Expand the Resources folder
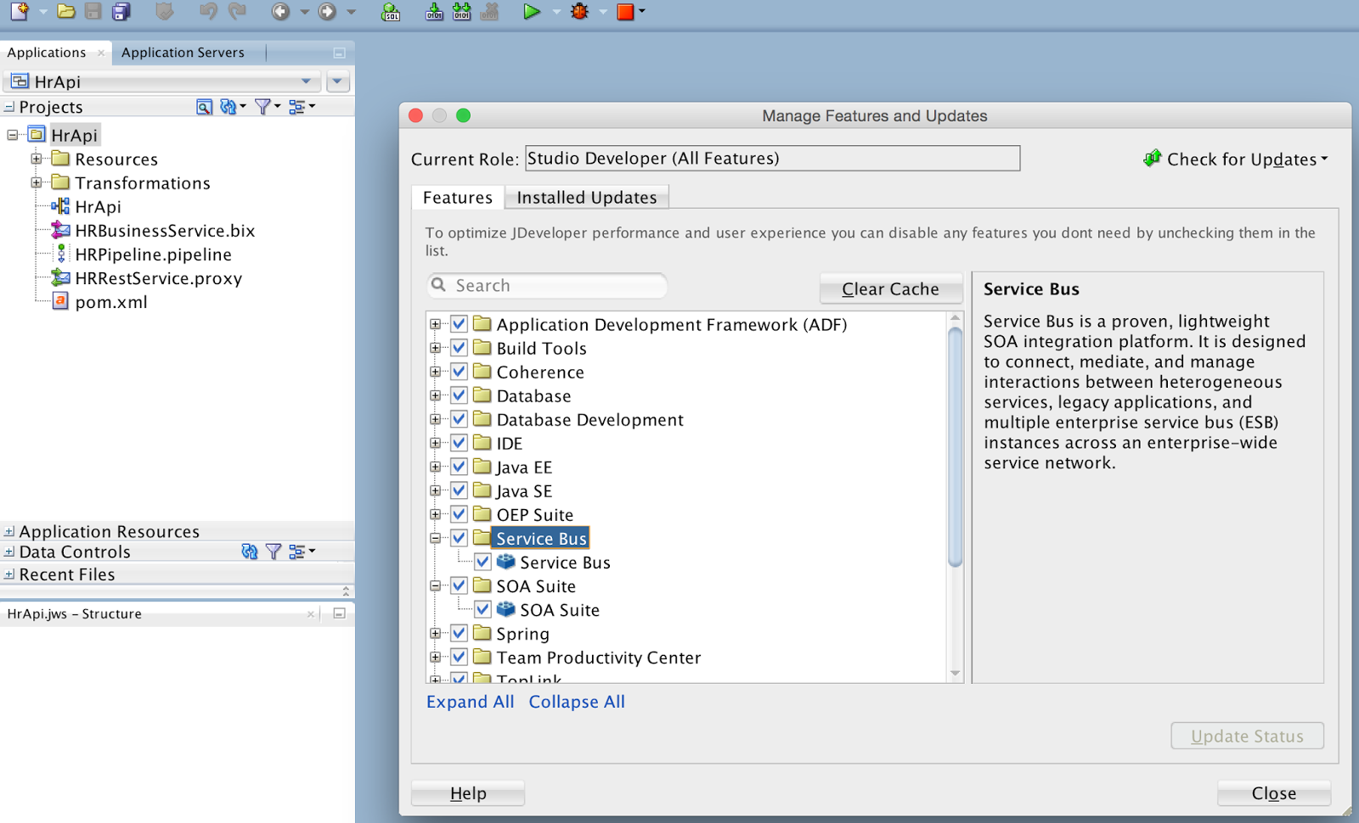This screenshot has width=1359, height=823. pos(37,159)
